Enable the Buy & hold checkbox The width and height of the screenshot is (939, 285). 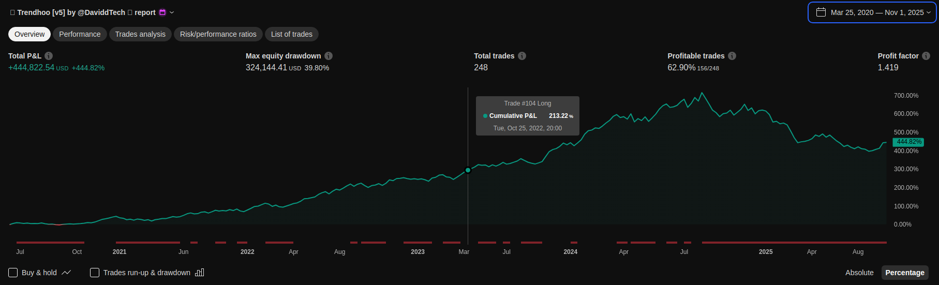point(13,273)
